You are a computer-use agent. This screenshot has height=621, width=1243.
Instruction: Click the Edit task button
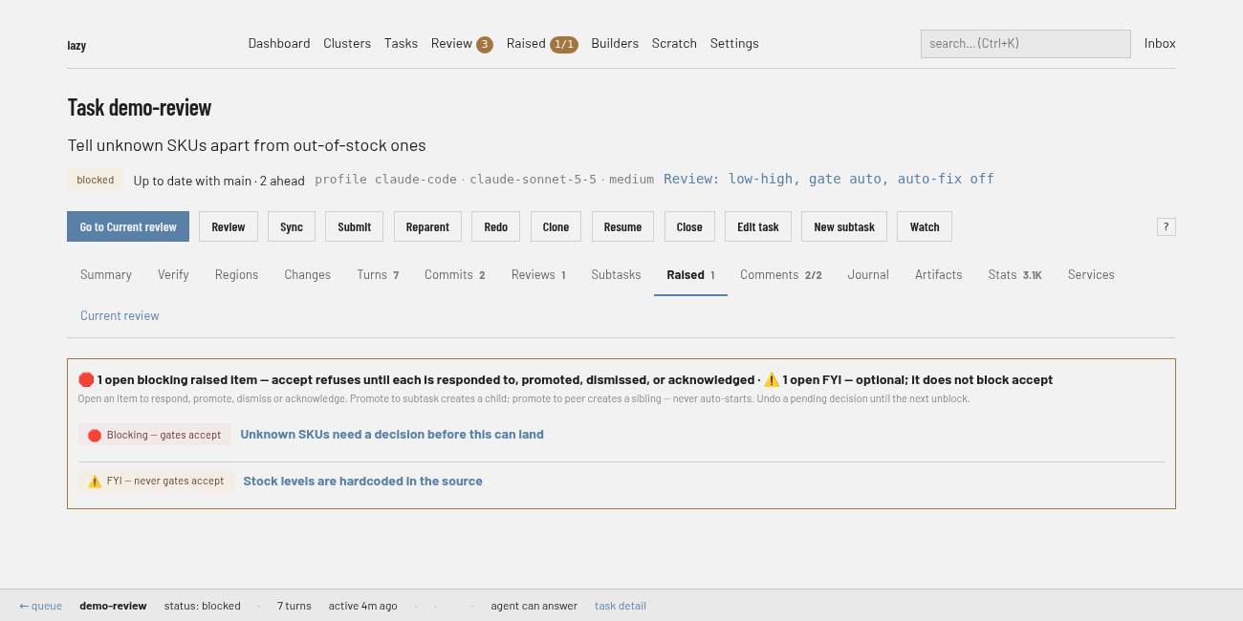click(758, 226)
